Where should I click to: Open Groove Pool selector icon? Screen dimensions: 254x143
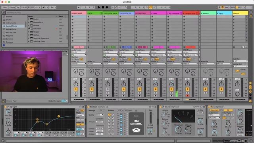tap(3, 102)
